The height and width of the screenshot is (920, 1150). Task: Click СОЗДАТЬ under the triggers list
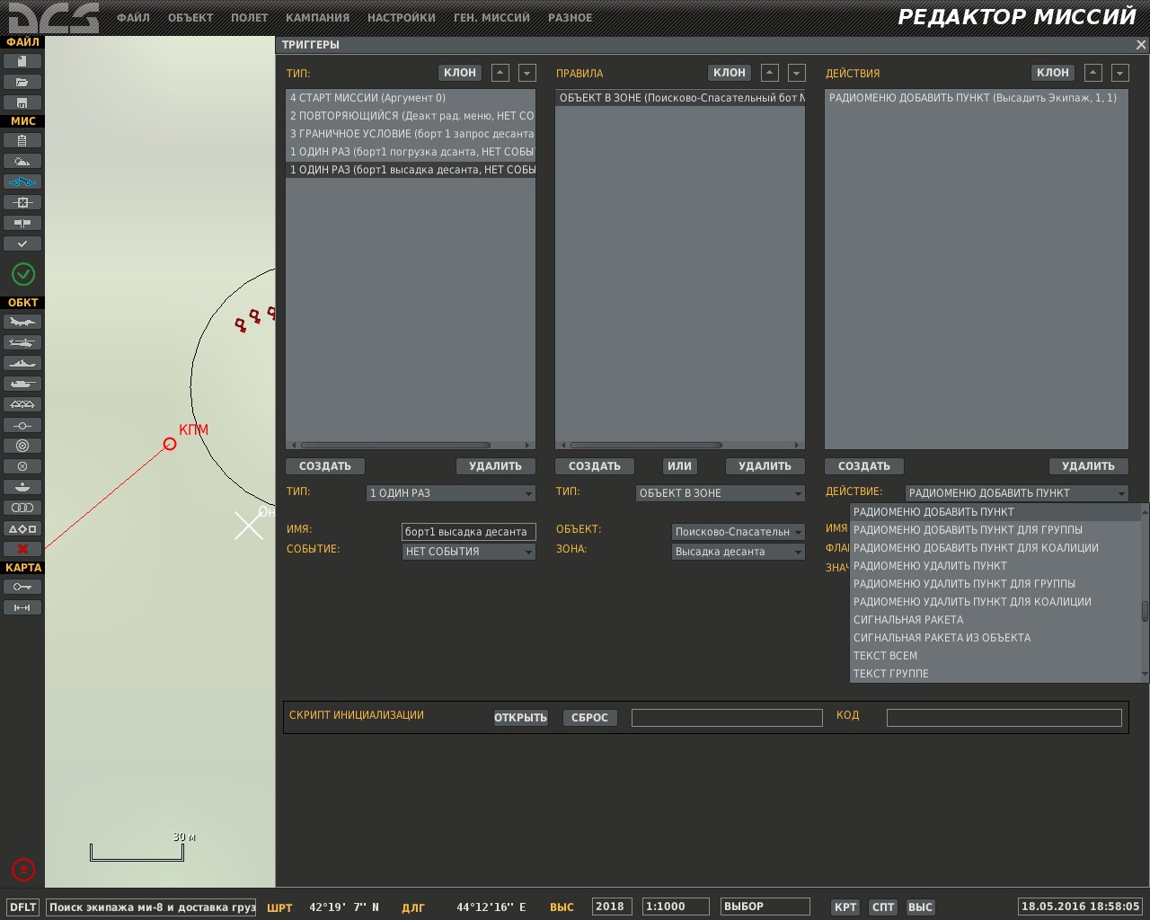325,466
